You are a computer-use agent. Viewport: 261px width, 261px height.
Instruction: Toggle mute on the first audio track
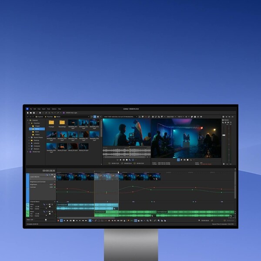49,204
